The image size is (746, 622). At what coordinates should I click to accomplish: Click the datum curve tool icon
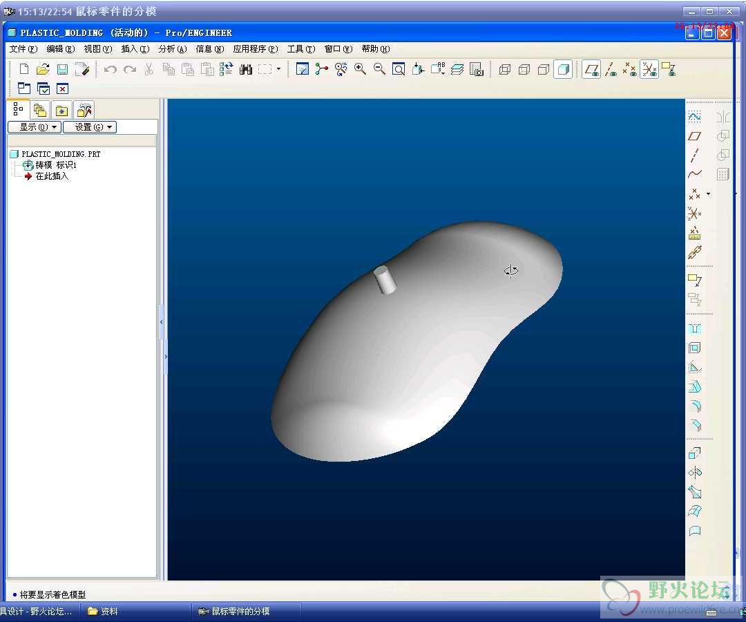(x=695, y=174)
